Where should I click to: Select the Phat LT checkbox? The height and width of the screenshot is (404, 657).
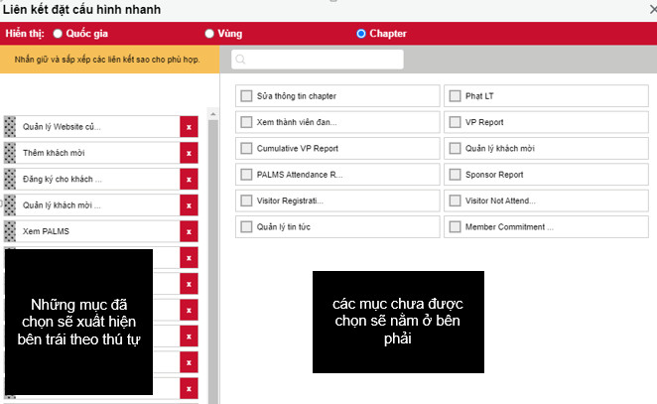(x=456, y=96)
